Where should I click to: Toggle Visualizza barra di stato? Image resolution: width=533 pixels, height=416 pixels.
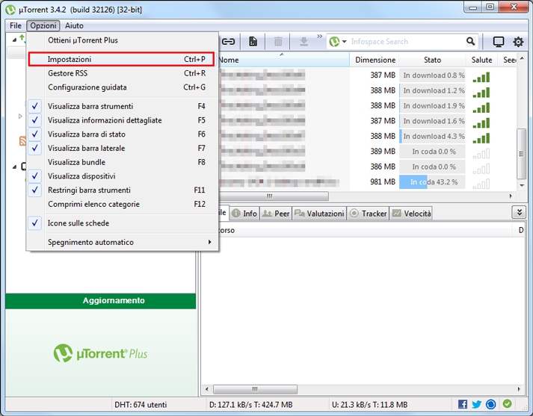tap(123, 134)
